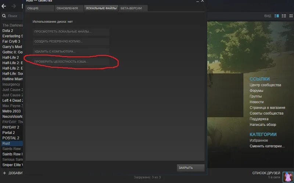
Task: Select POSTAL 2 in library
Action: pos(11,138)
